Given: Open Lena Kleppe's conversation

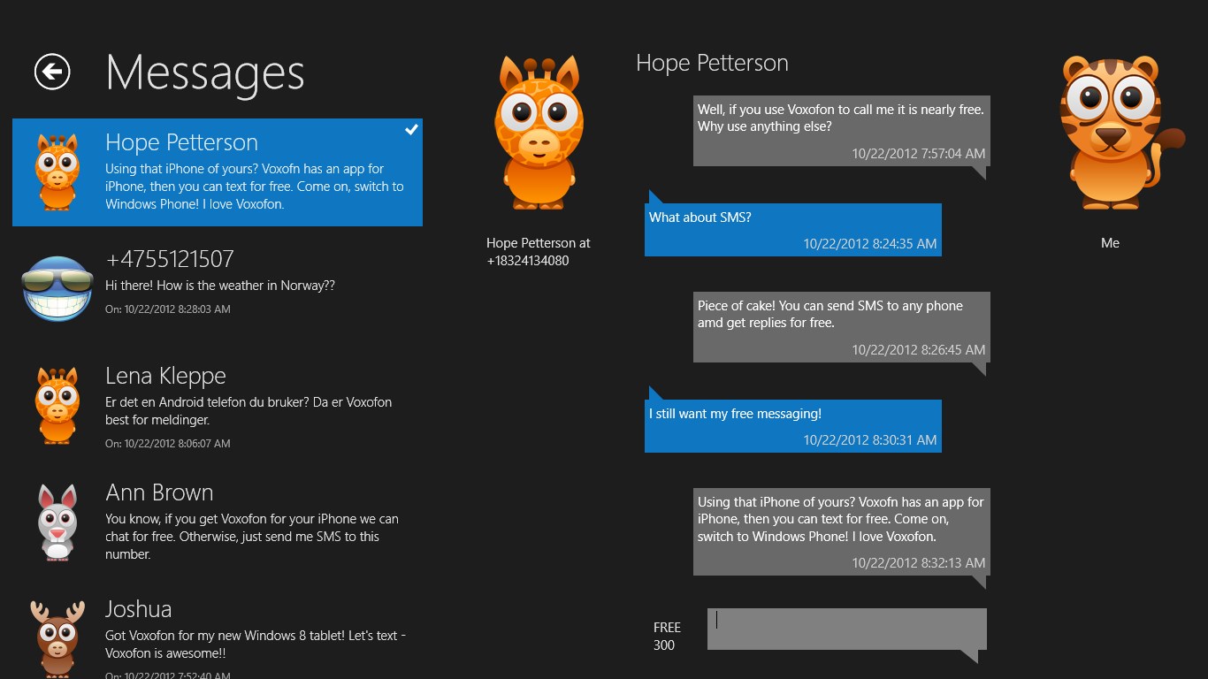Looking at the screenshot, I should pos(256,402).
